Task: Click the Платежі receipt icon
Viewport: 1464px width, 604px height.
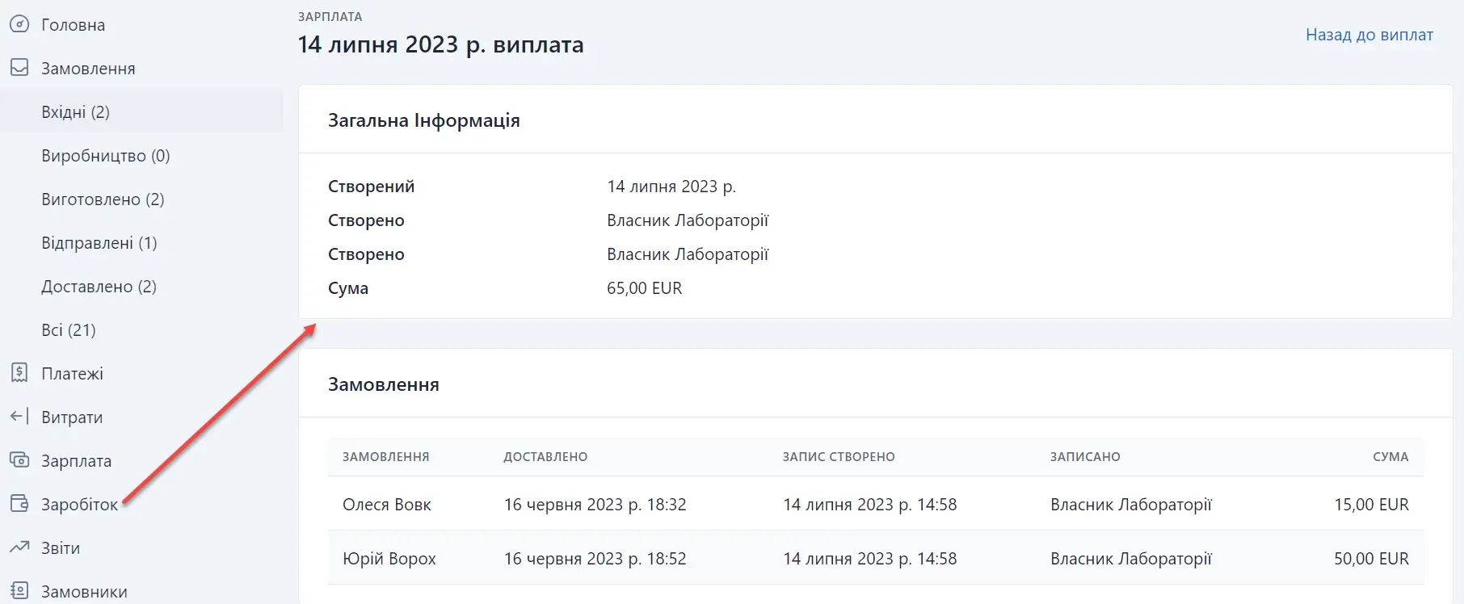Action: click(x=19, y=373)
